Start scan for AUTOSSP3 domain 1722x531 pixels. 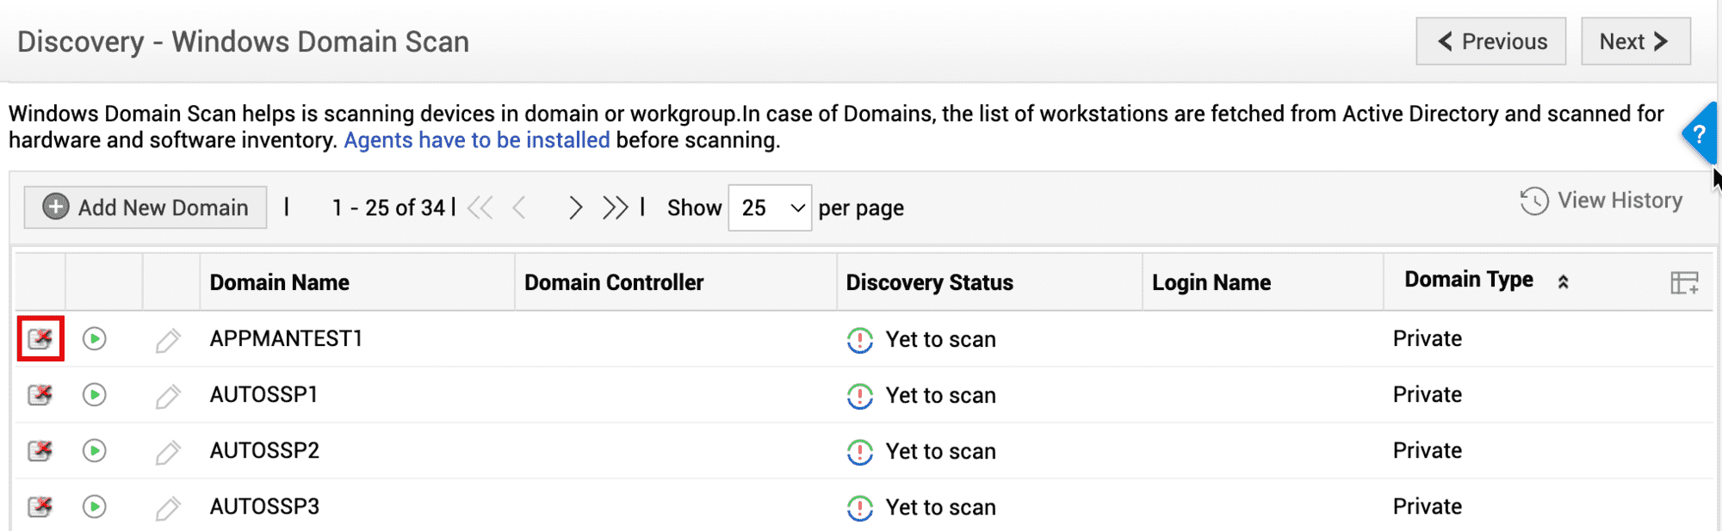click(x=95, y=507)
